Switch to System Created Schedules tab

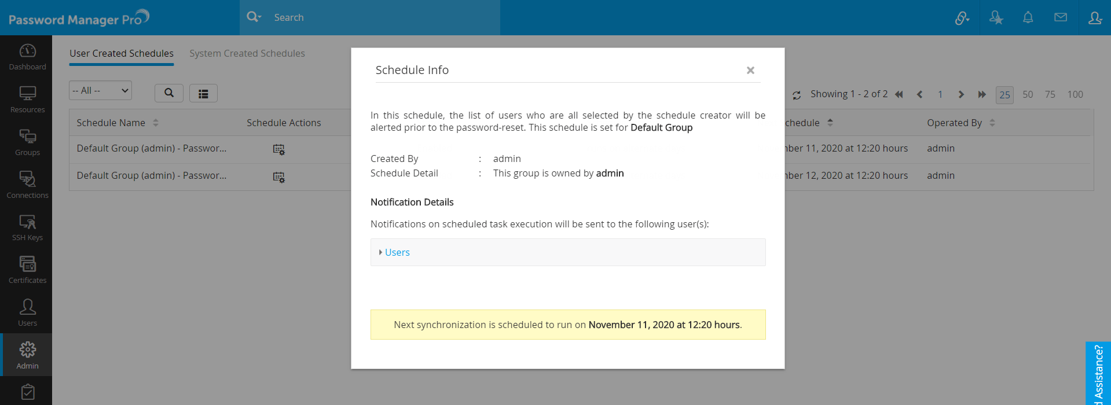coord(247,53)
